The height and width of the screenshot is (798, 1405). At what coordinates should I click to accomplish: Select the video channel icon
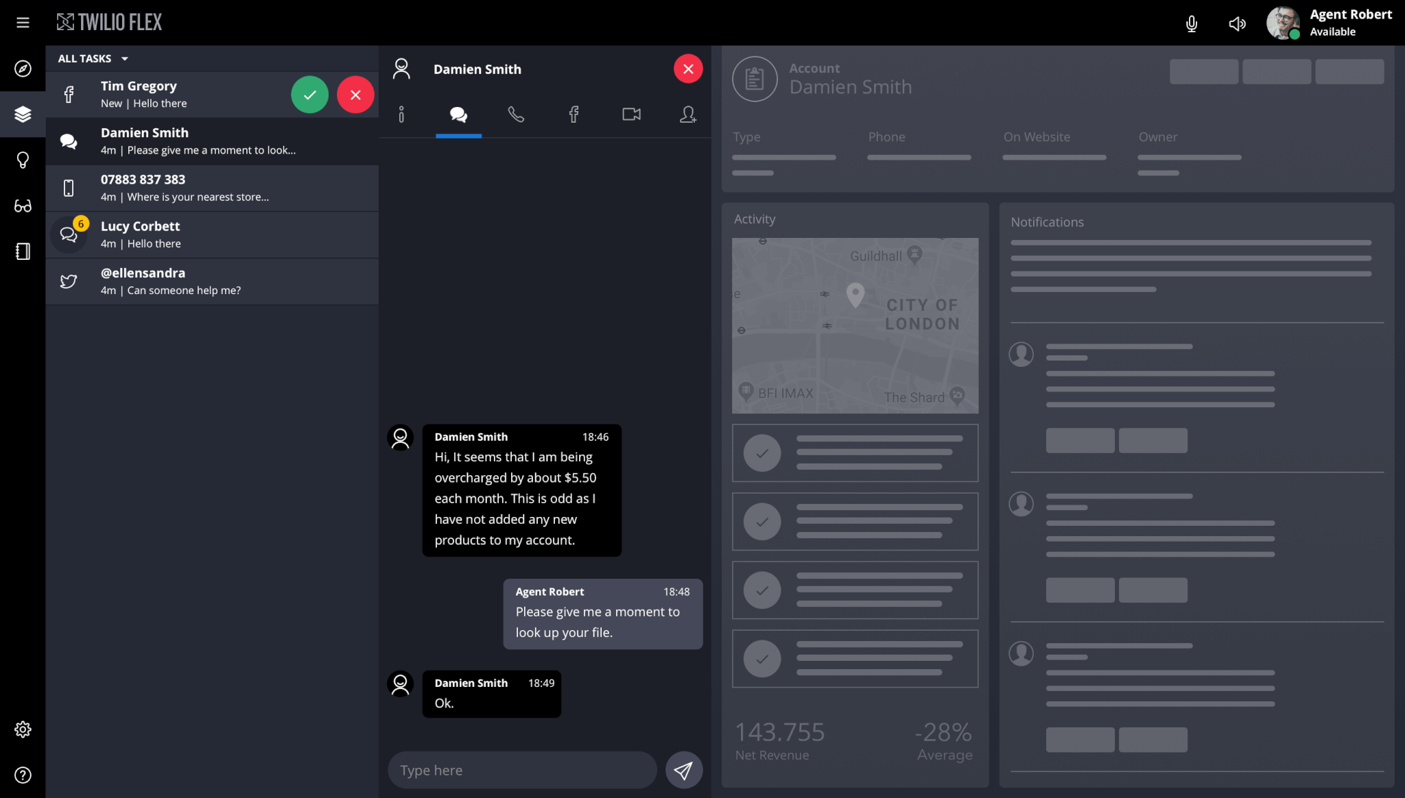[x=631, y=114]
